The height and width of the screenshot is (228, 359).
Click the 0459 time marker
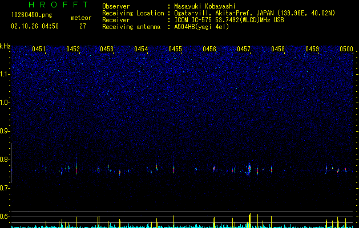tap(312, 49)
